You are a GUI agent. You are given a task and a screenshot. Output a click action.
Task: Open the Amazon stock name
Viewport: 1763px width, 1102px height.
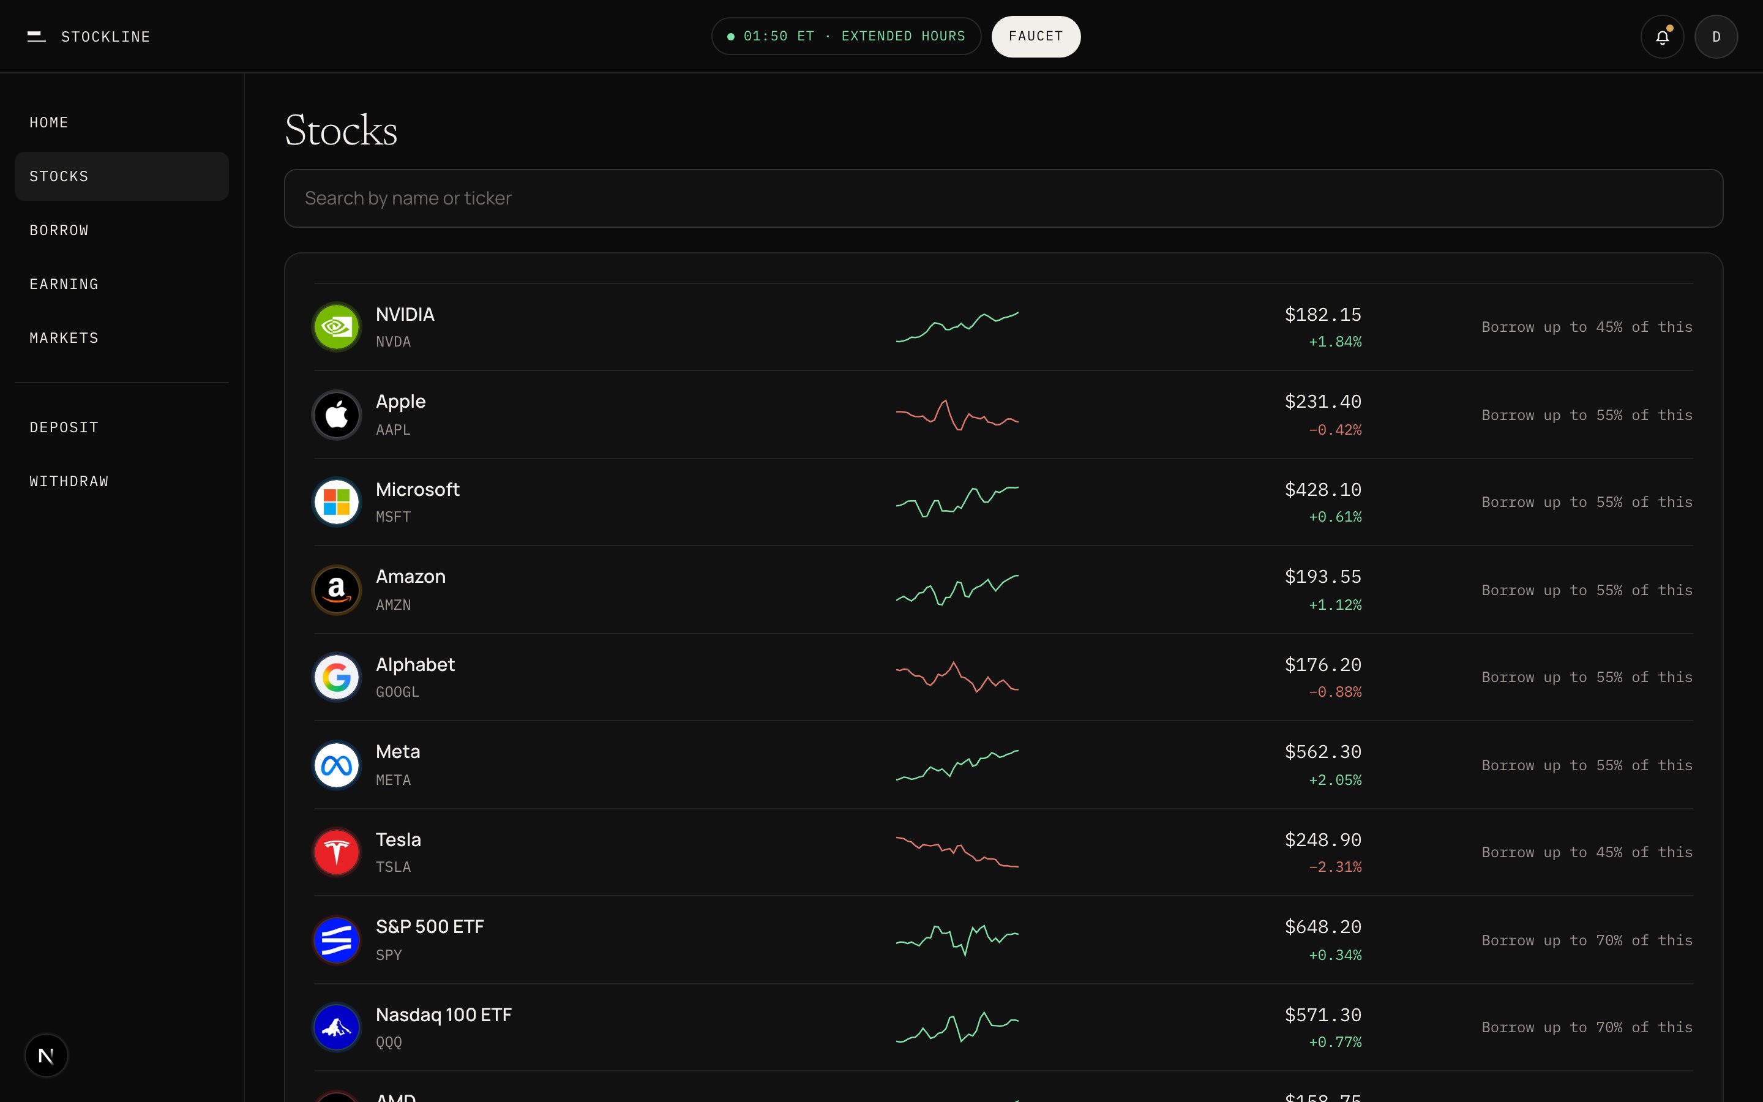click(411, 577)
